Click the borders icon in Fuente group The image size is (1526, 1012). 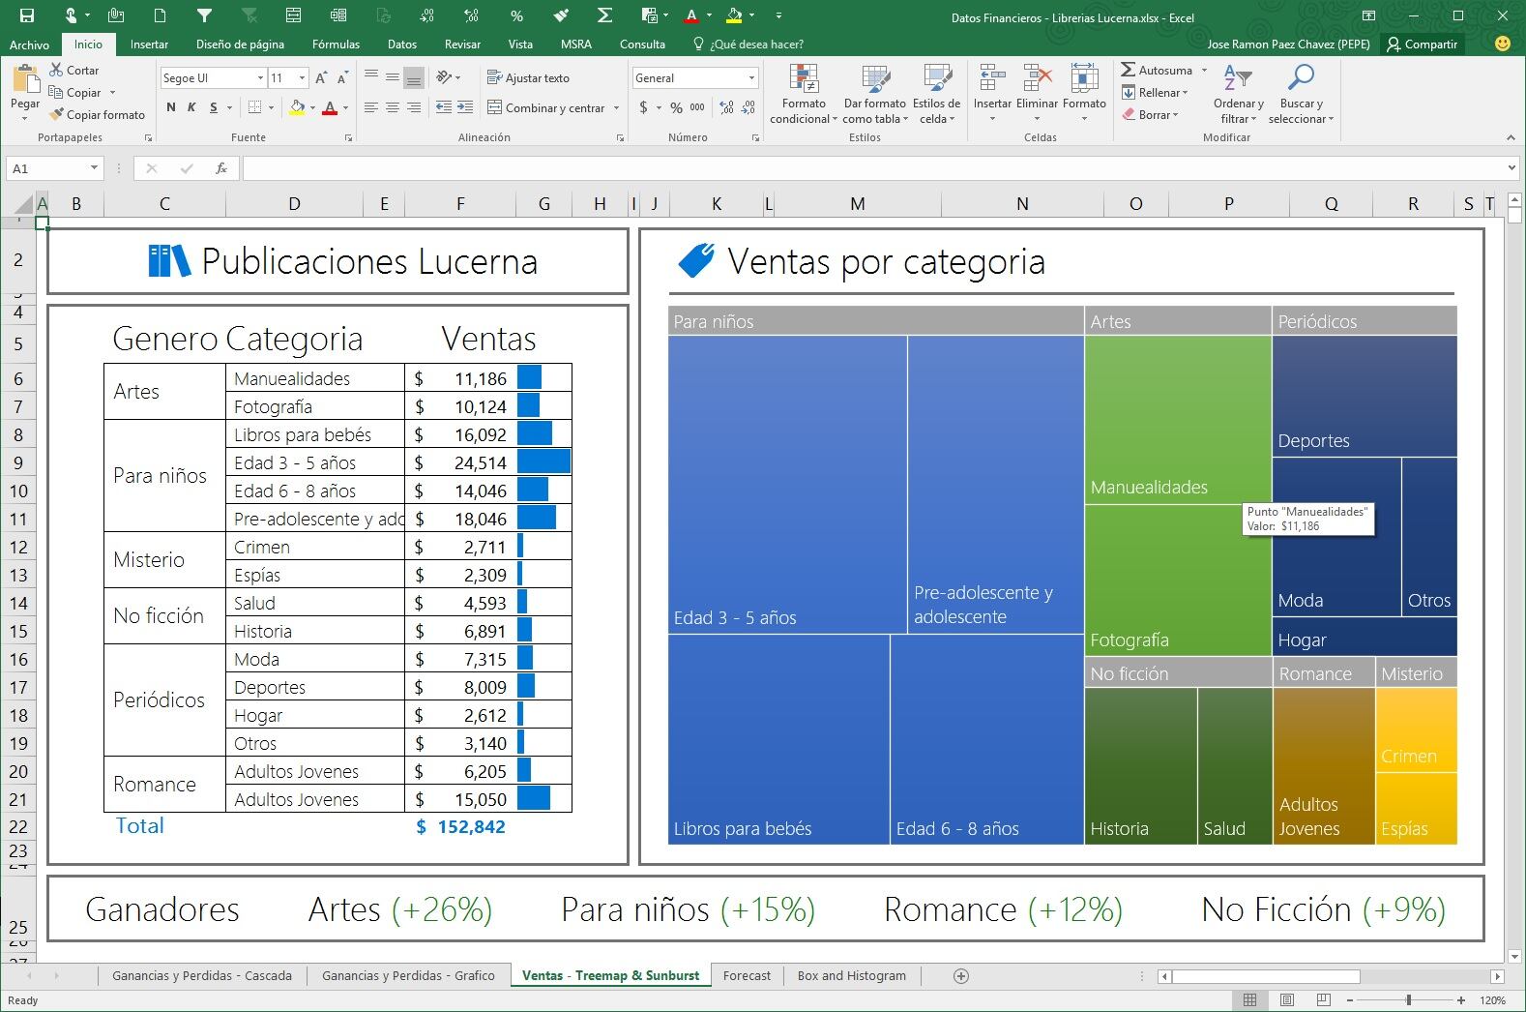255,107
